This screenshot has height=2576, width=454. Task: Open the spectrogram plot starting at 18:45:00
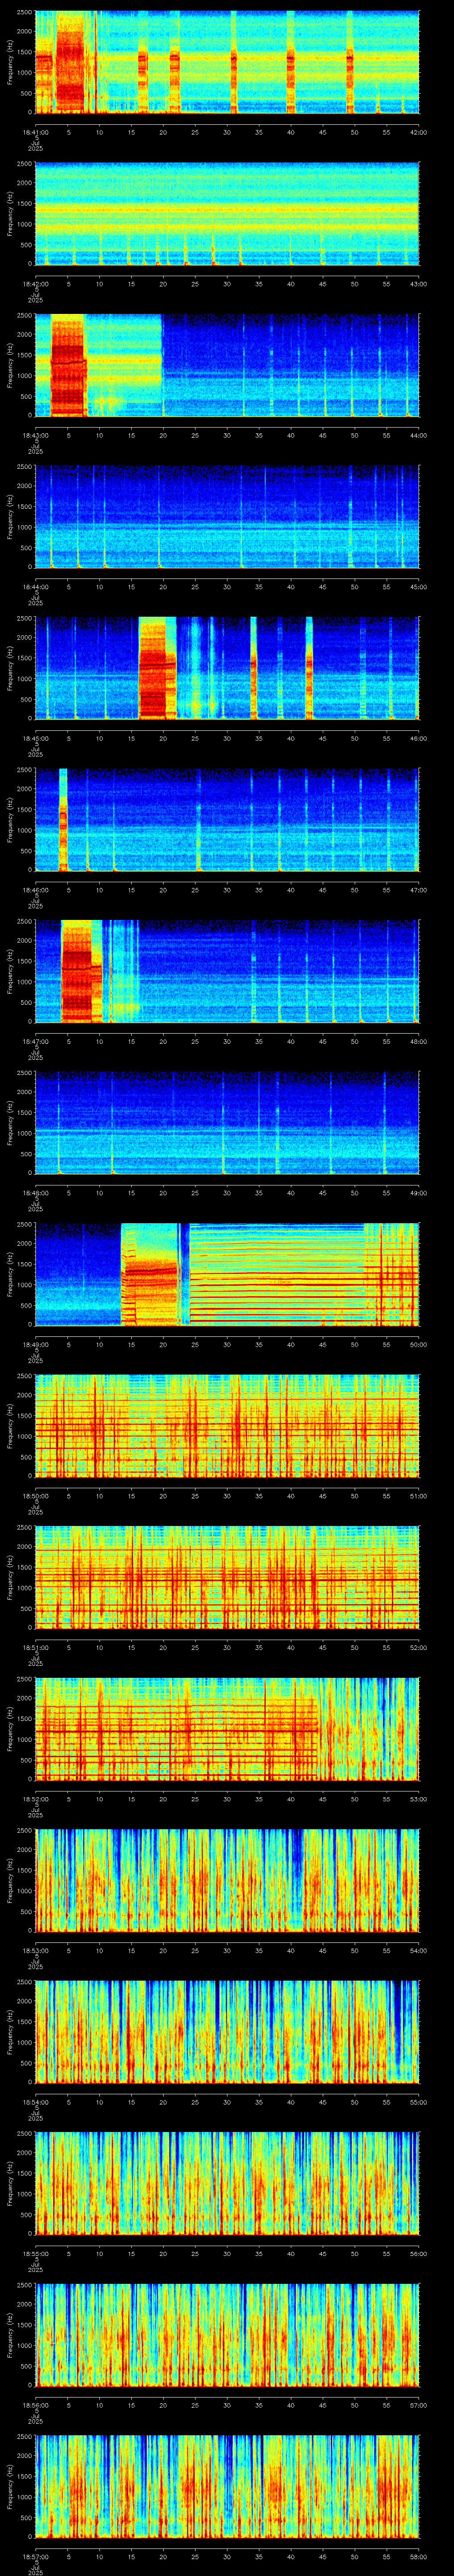(x=227, y=669)
